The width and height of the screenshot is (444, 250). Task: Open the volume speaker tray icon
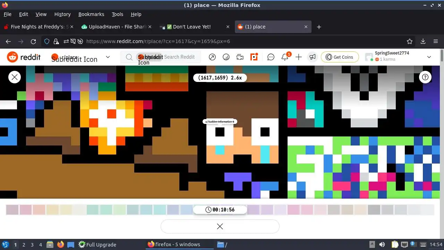(382, 244)
